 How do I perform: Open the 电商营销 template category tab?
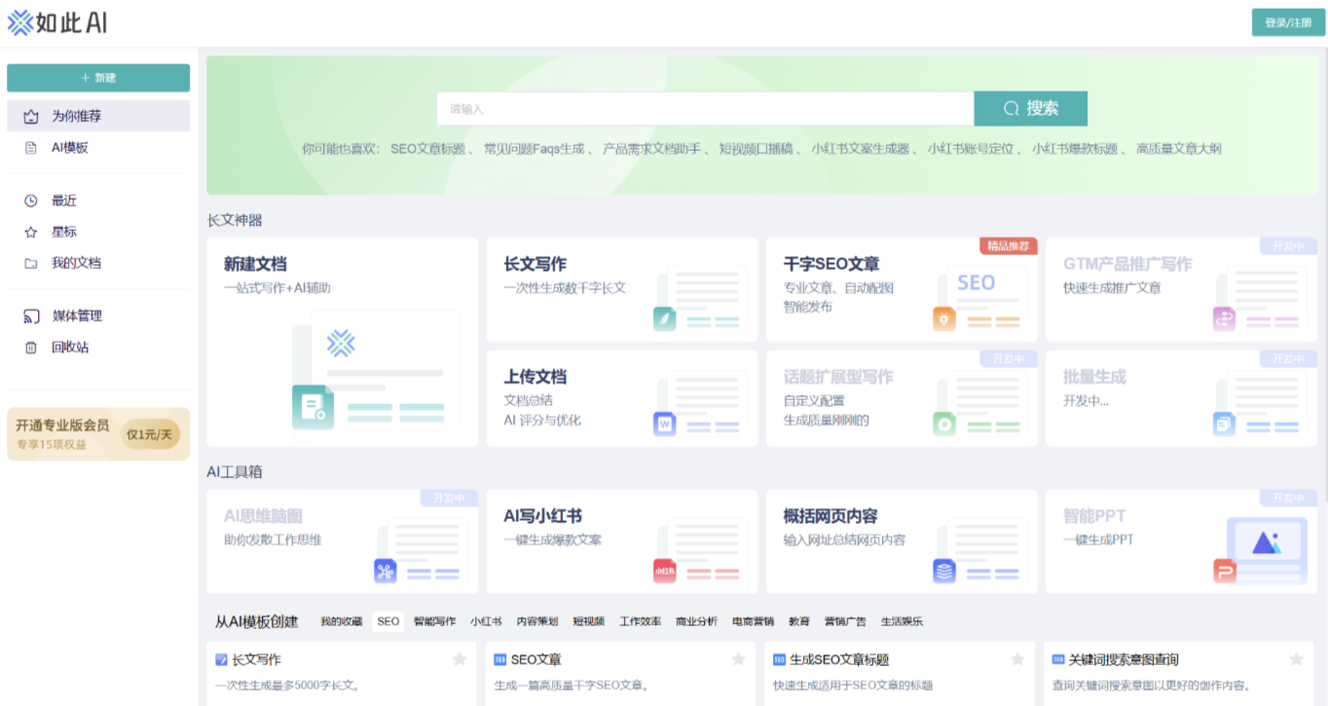[753, 621]
